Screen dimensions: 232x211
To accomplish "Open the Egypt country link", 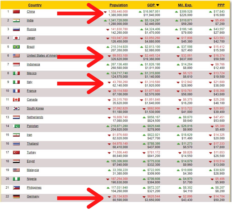I will pyautogui.click(x=31, y=161).
